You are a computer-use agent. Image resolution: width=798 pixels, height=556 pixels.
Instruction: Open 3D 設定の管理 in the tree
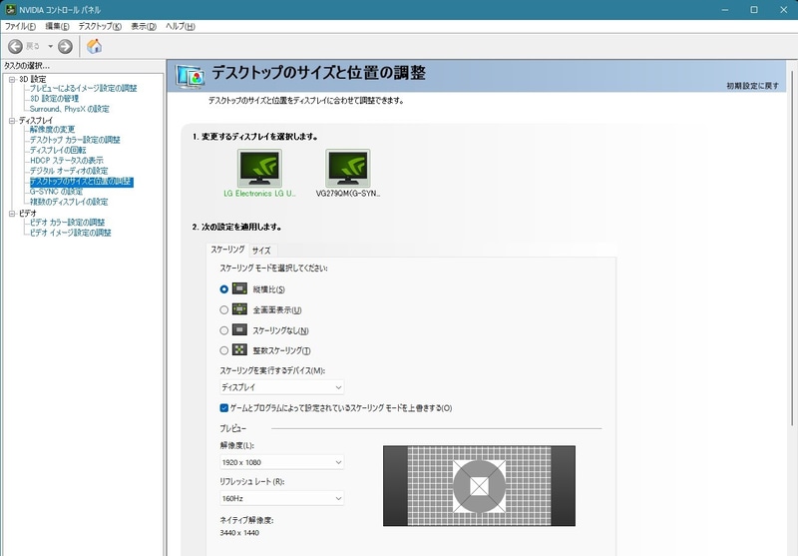(x=55, y=98)
